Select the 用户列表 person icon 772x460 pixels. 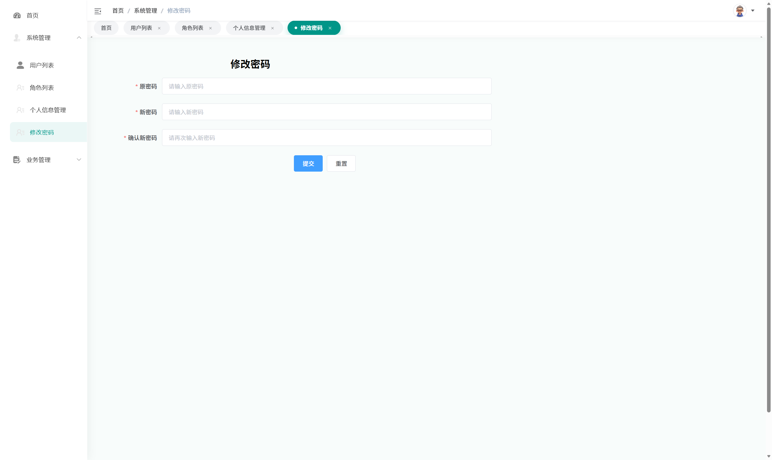(x=20, y=65)
